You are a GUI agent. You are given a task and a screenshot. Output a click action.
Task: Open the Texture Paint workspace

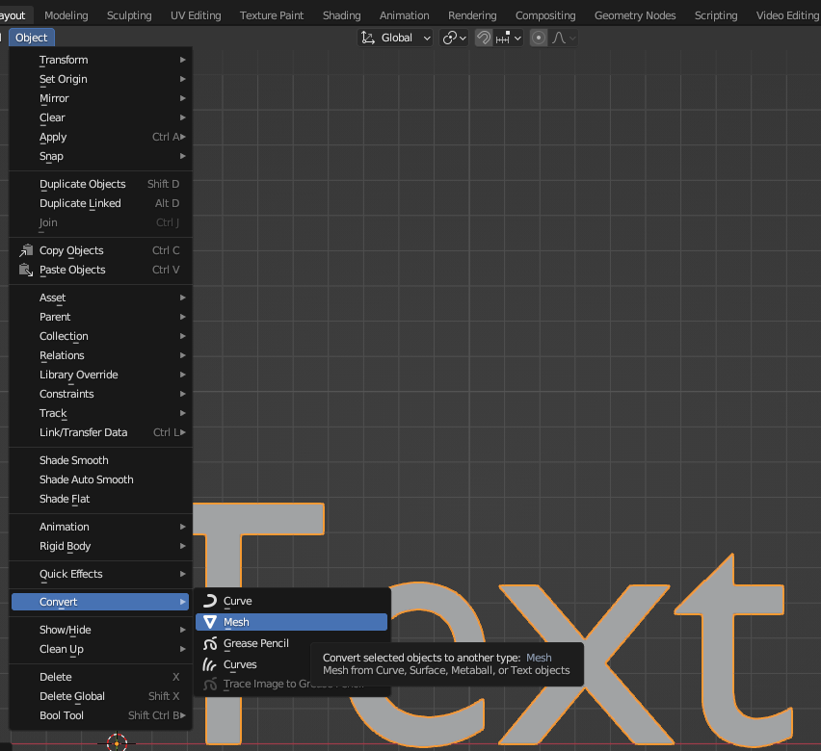click(x=272, y=15)
